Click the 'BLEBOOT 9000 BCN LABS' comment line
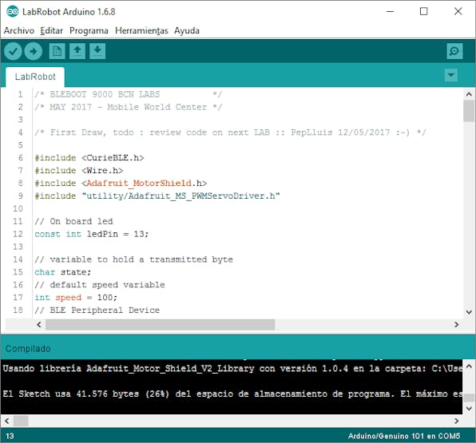The height and width of the screenshot is (443, 476). coord(128,94)
